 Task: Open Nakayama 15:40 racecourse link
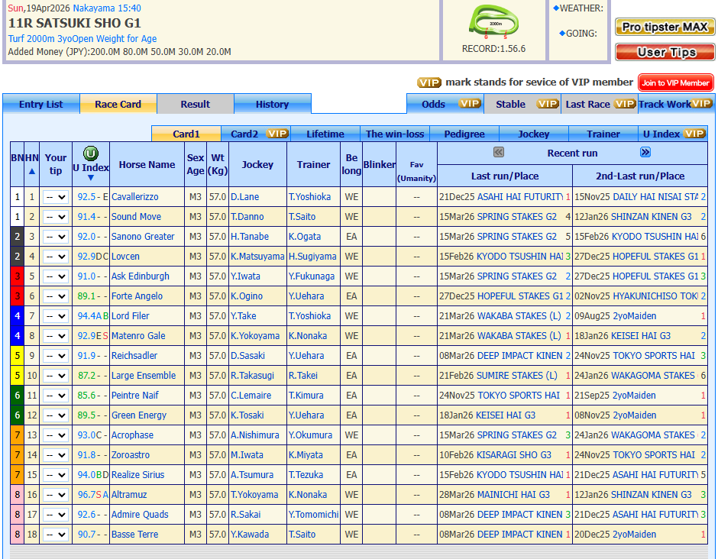pos(107,8)
